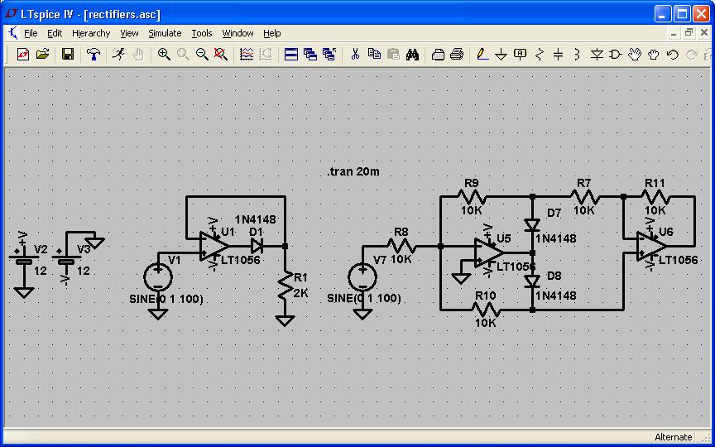Screen dimensions: 715x447
Task: Click the R1 resistor symbol
Action: pos(286,286)
